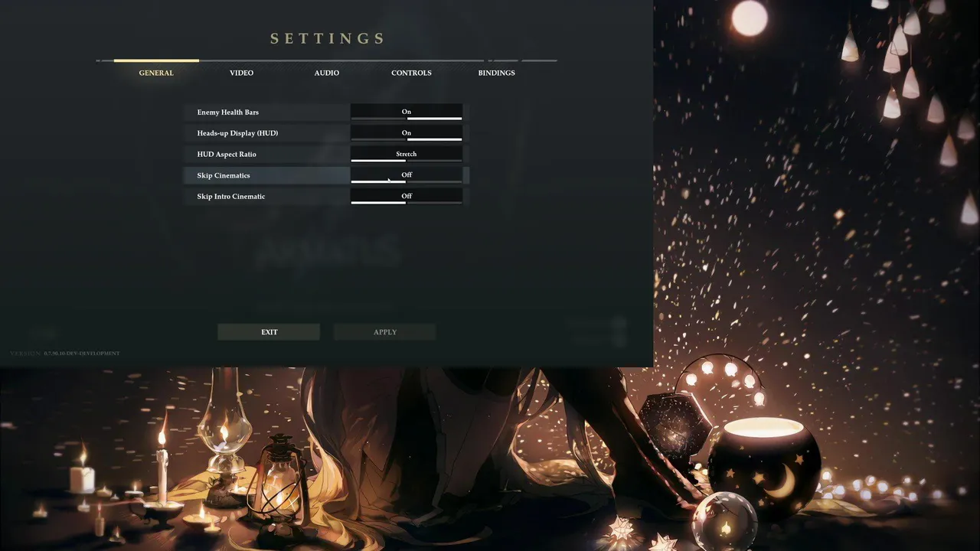Select the 'Heads-up Display (HUD)' label
The image size is (980, 551).
[x=237, y=133]
